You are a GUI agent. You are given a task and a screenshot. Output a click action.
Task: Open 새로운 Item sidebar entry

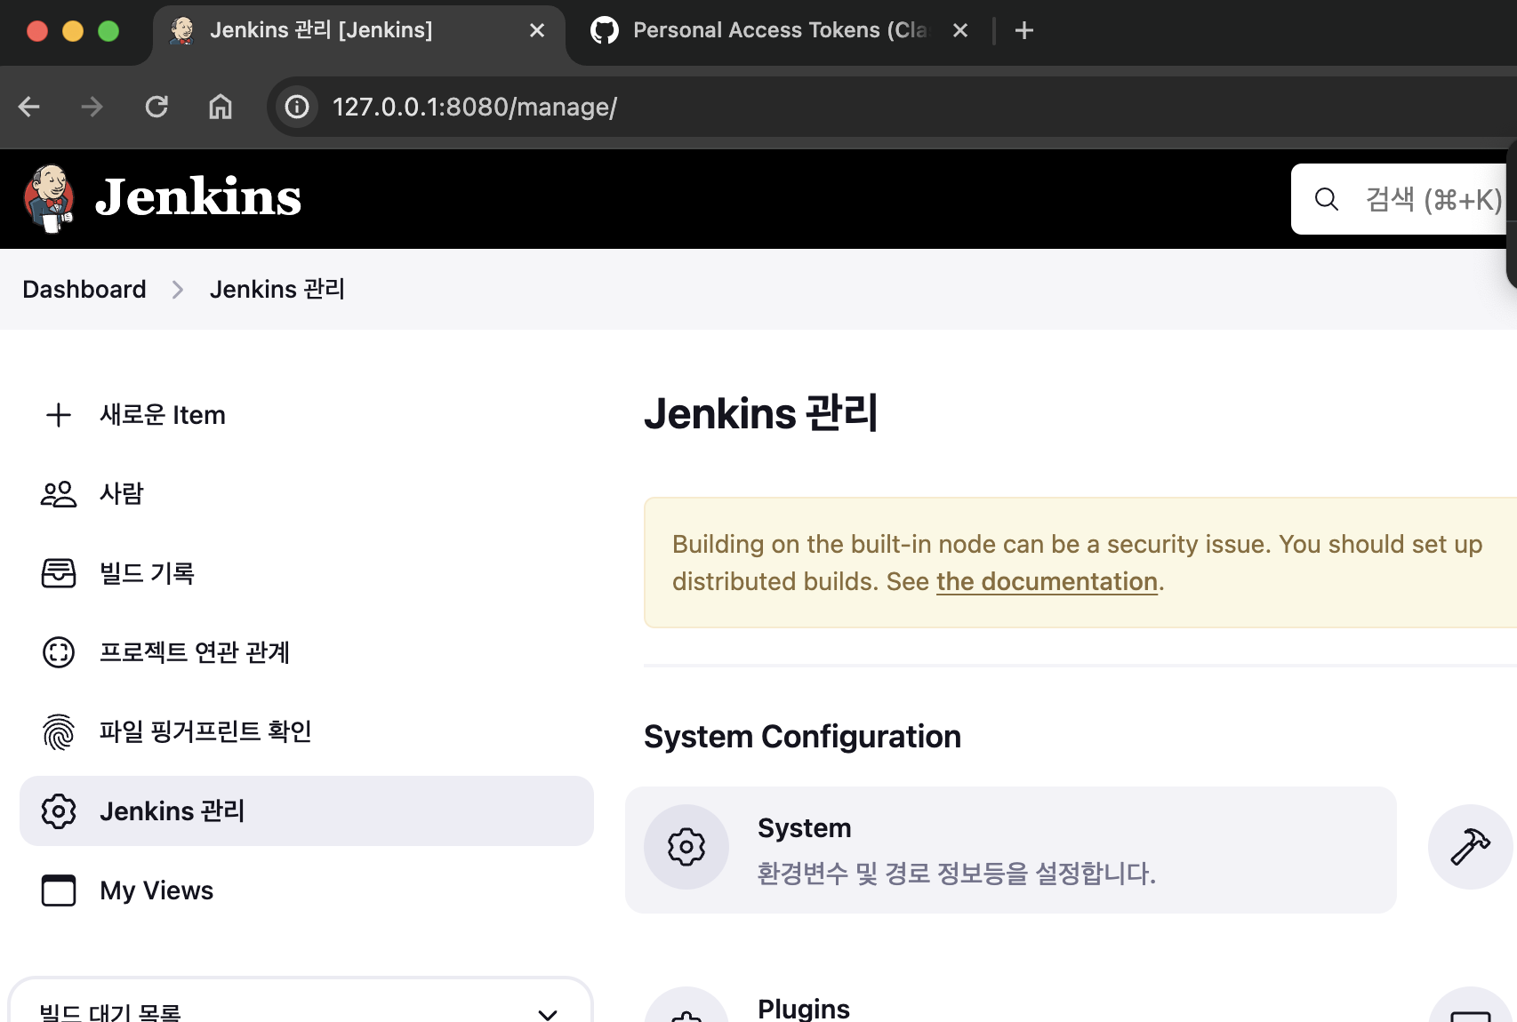click(x=307, y=415)
